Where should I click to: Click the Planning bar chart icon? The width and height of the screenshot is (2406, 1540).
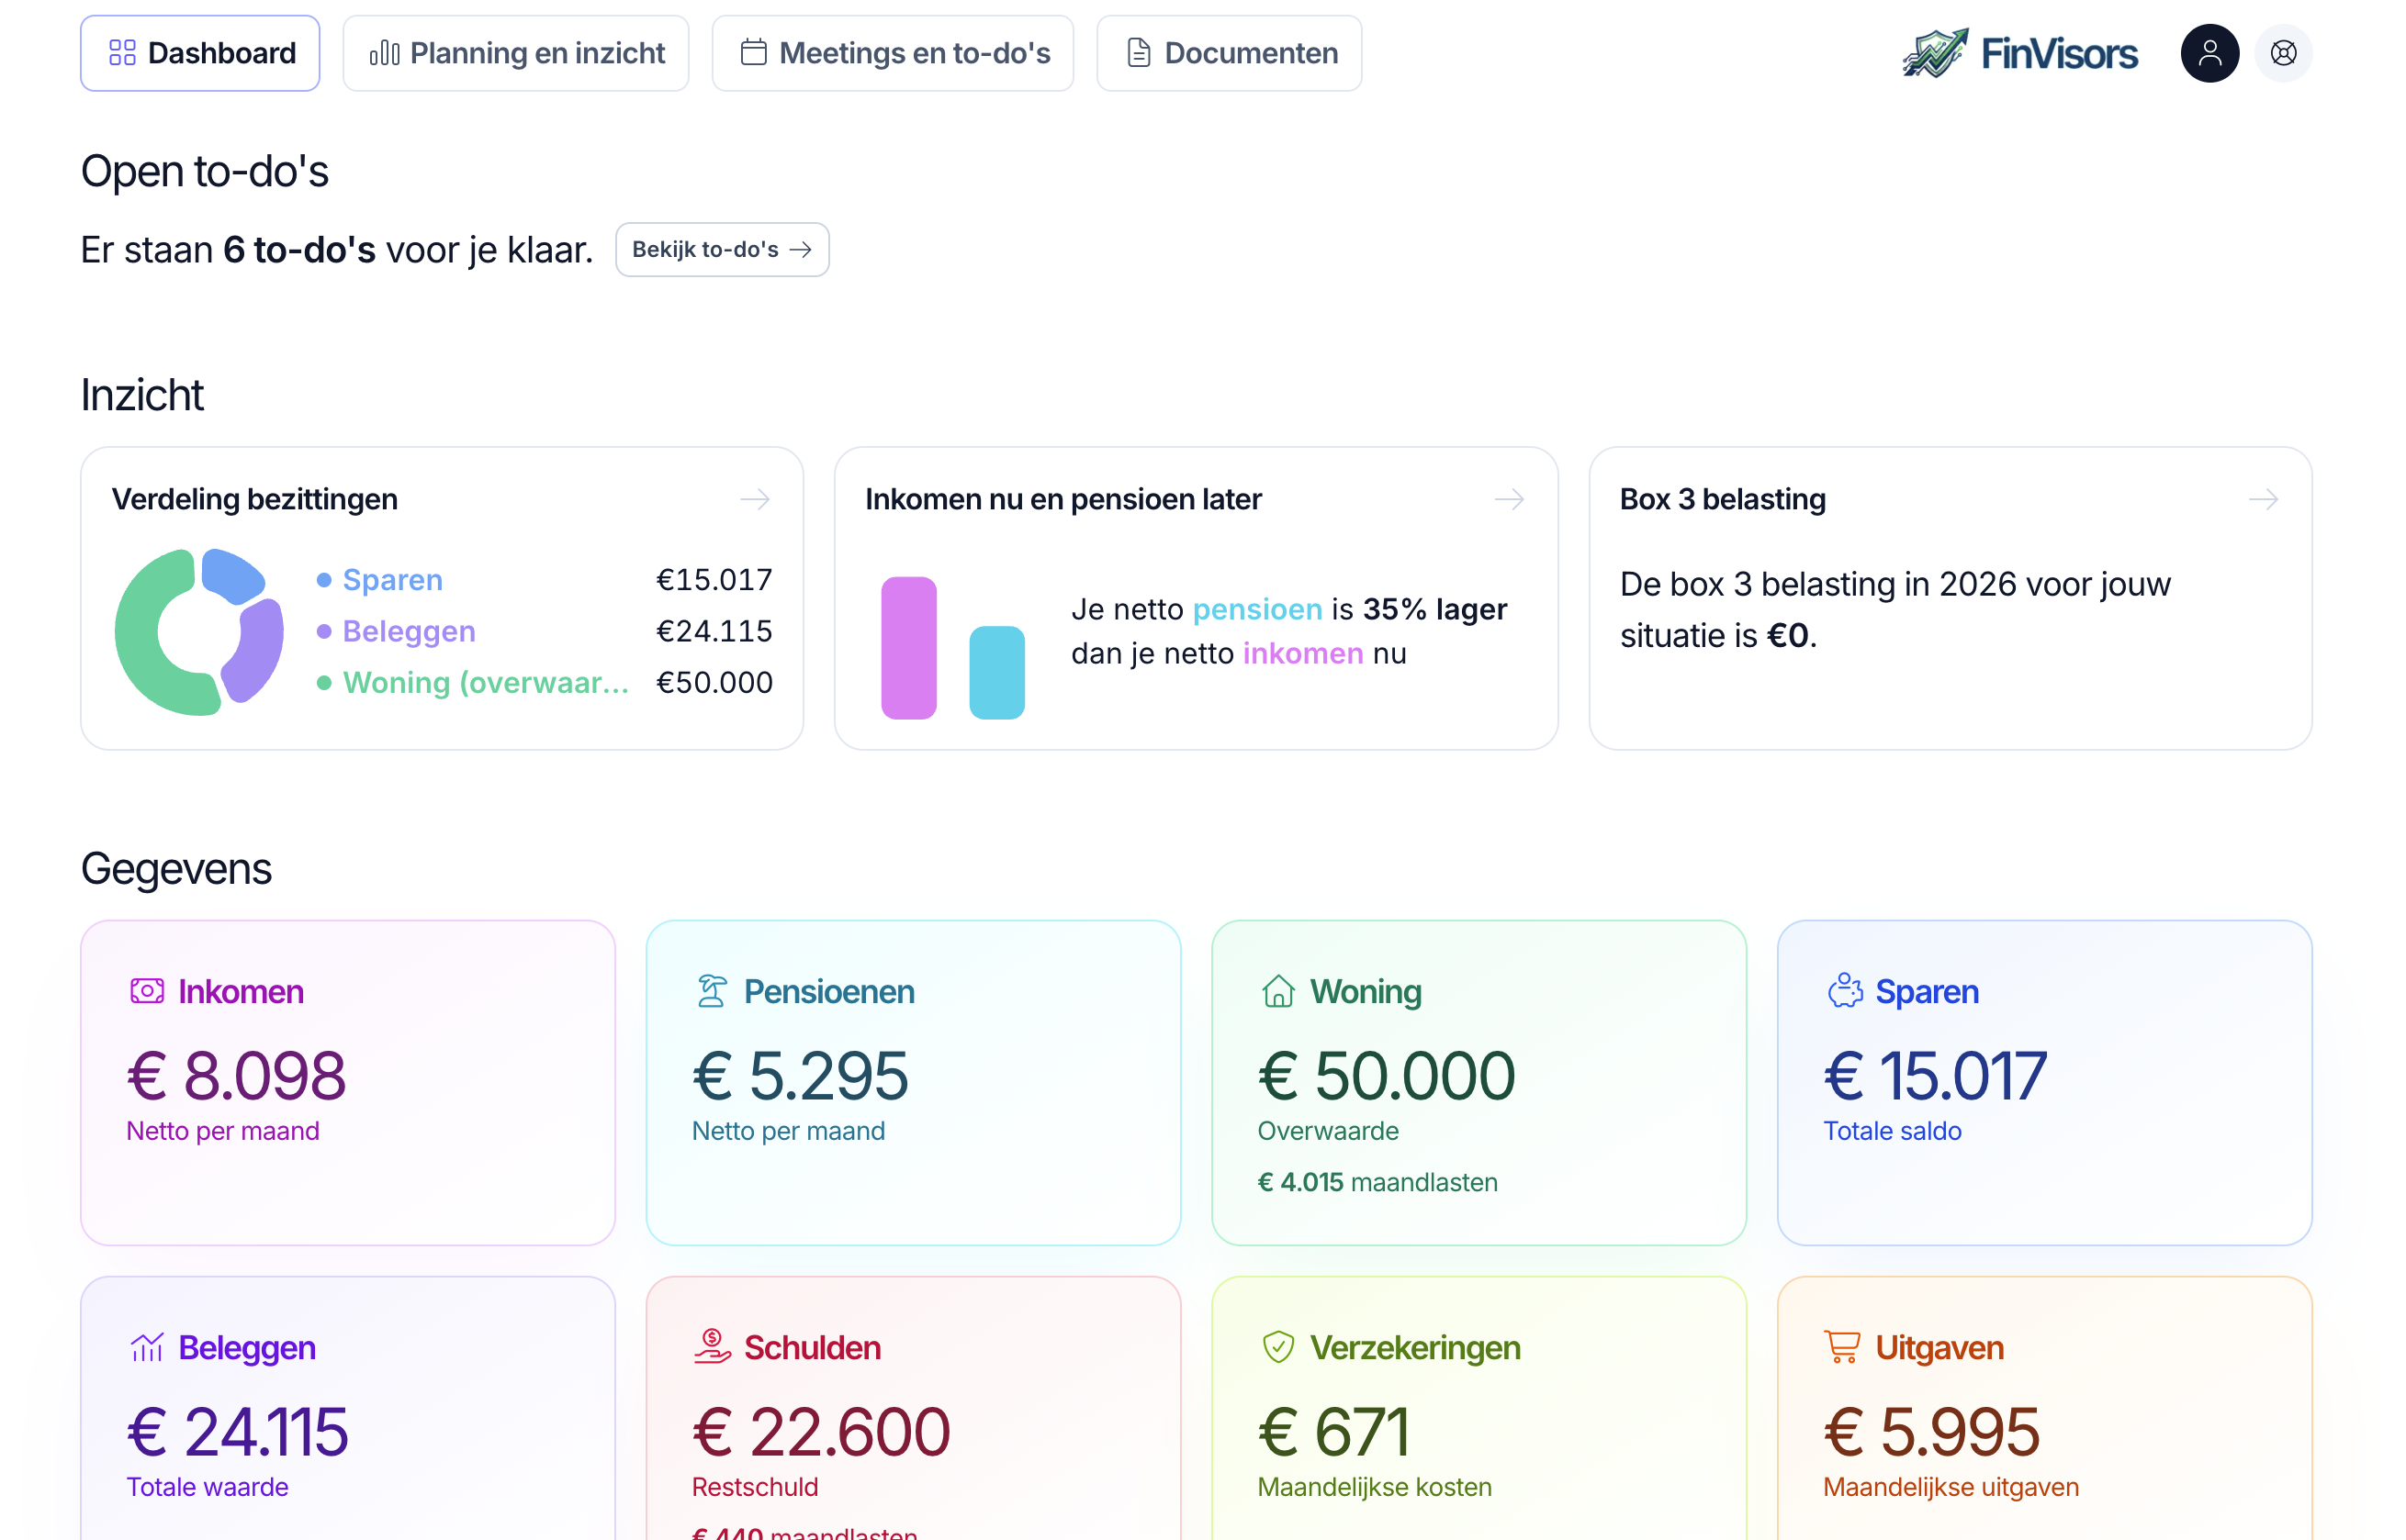(x=384, y=53)
